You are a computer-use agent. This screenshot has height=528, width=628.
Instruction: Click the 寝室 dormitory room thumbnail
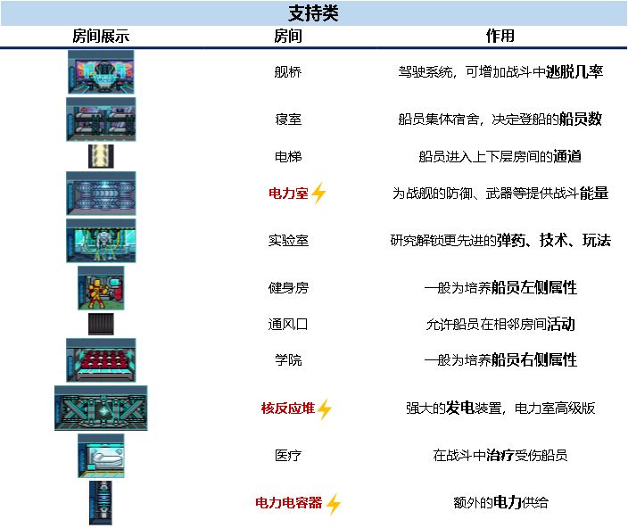pos(101,120)
